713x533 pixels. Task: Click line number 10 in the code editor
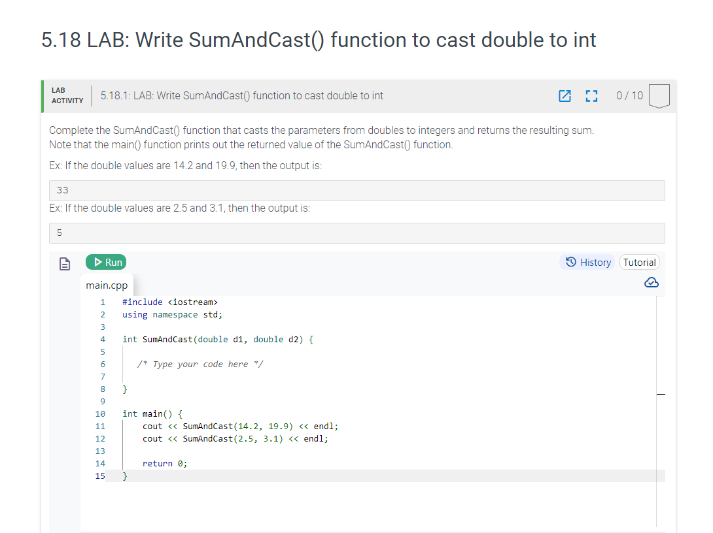100,413
